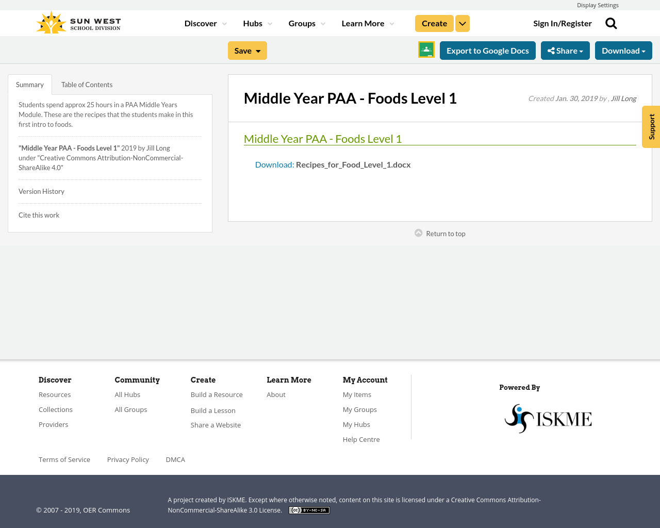This screenshot has height=528, width=660.
Task: Click the Share button with share icon
Action: click(565, 50)
